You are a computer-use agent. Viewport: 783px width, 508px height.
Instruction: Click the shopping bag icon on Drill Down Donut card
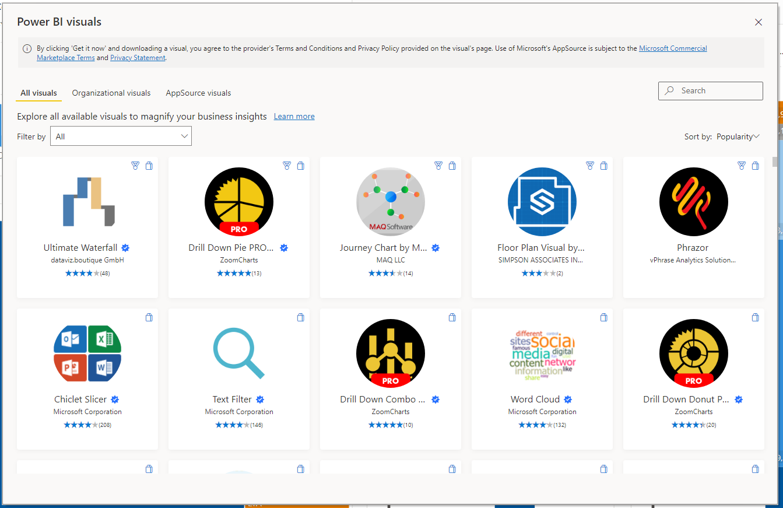coord(756,317)
